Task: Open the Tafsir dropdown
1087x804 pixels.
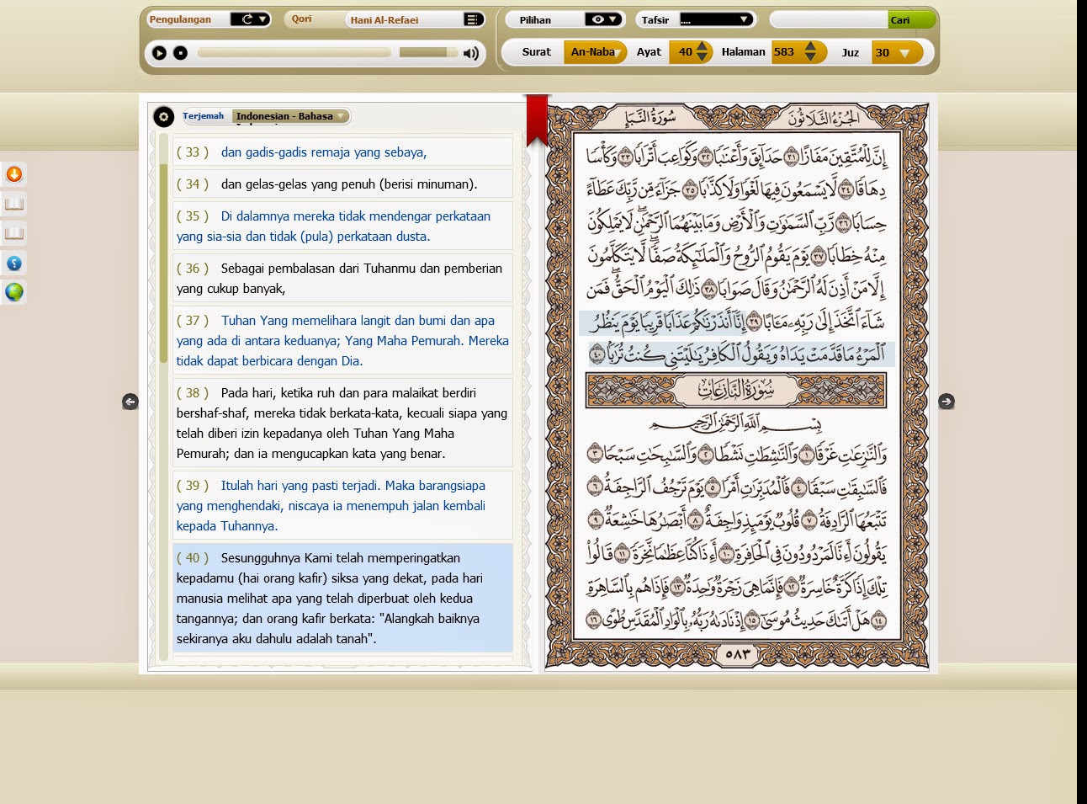Action: [x=716, y=19]
